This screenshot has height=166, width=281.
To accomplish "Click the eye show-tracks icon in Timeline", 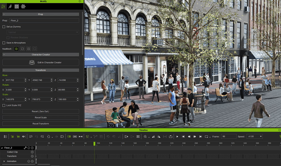I will (24, 137).
